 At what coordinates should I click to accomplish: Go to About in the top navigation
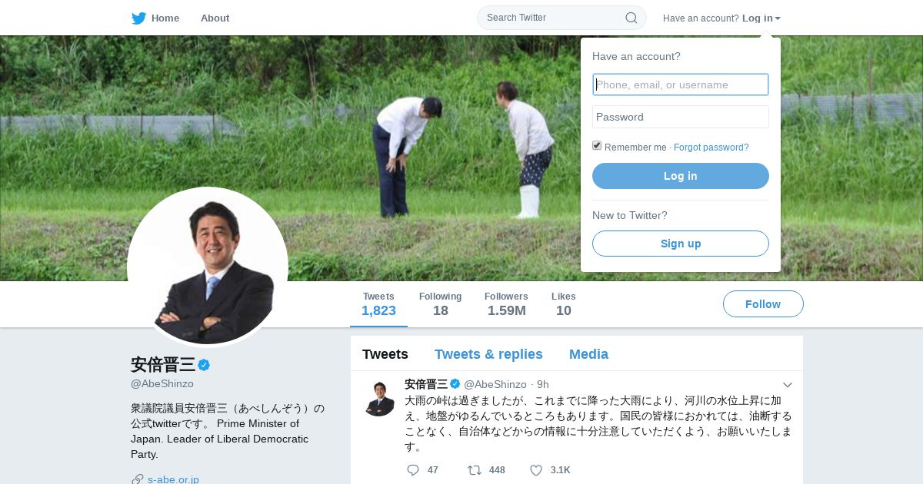(215, 18)
